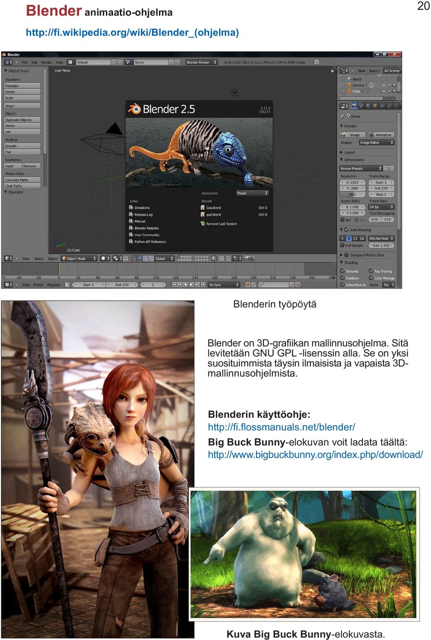Click the anti-aliasing Size 1.000 slider
431x640 pixels.
click(x=381, y=245)
